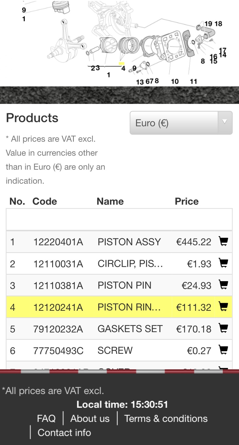
Task: Click part number 11 on the diagram
Action: [193, 82]
